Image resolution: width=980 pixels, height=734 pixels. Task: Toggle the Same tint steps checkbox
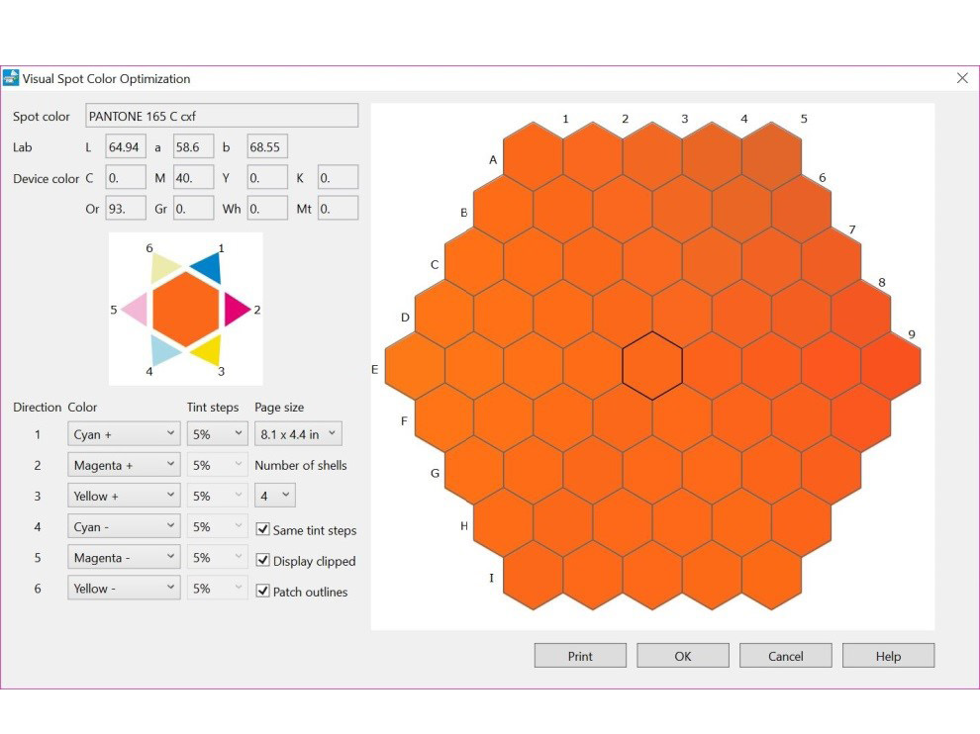[263, 530]
